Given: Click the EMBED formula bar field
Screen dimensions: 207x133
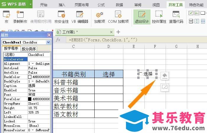Looking at the screenshot, I should (x=136, y=40).
